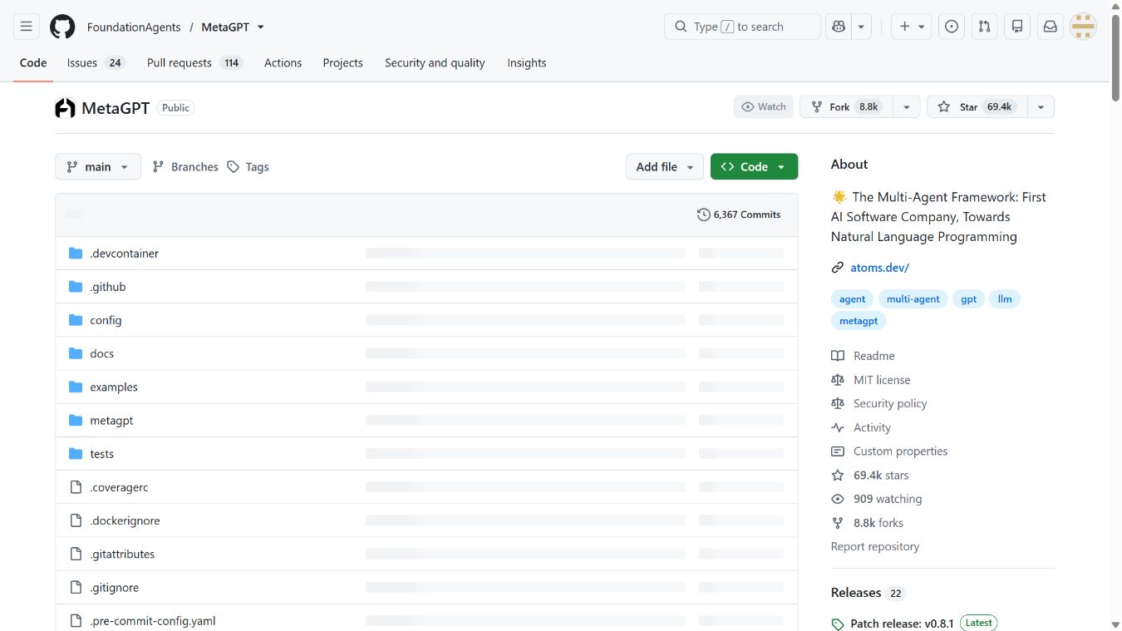Image resolution: width=1122 pixels, height=631 pixels.
Task: Select the multi-agent topic tag
Action: pos(913,299)
